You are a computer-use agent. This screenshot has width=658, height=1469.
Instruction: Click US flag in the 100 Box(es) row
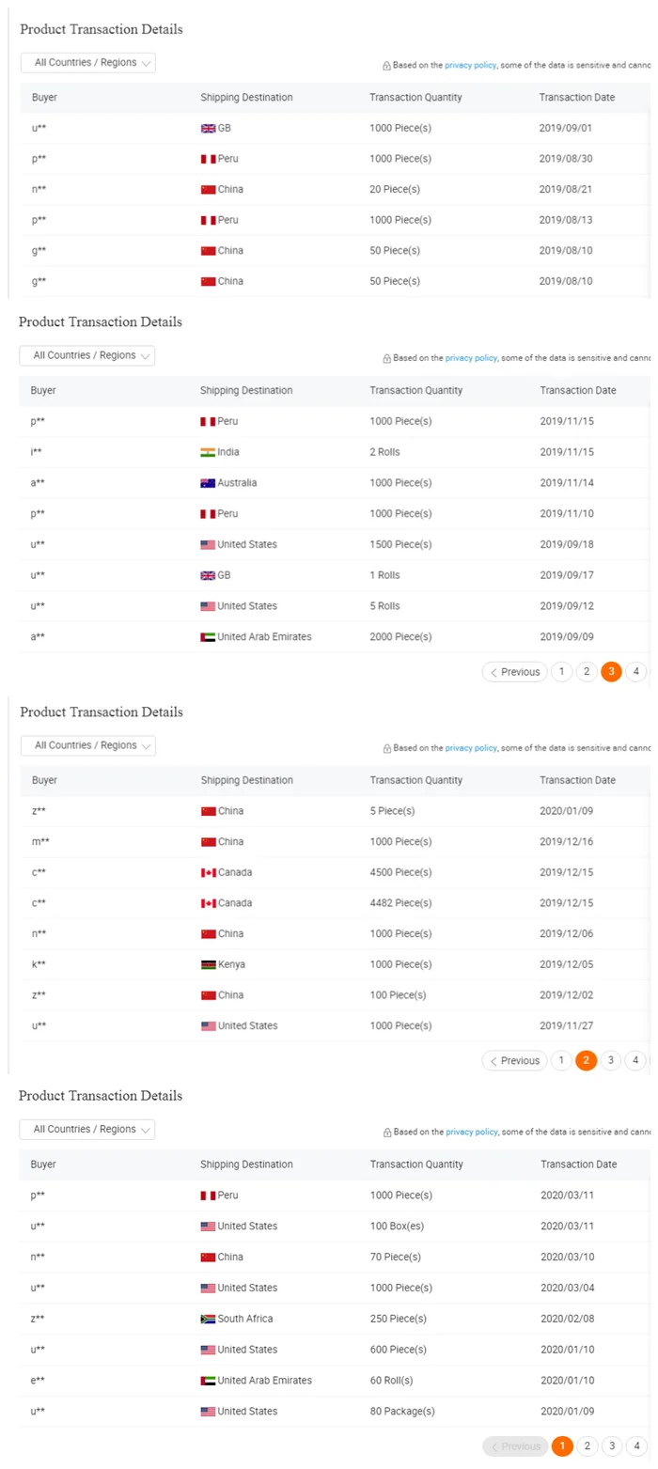[208, 1227]
